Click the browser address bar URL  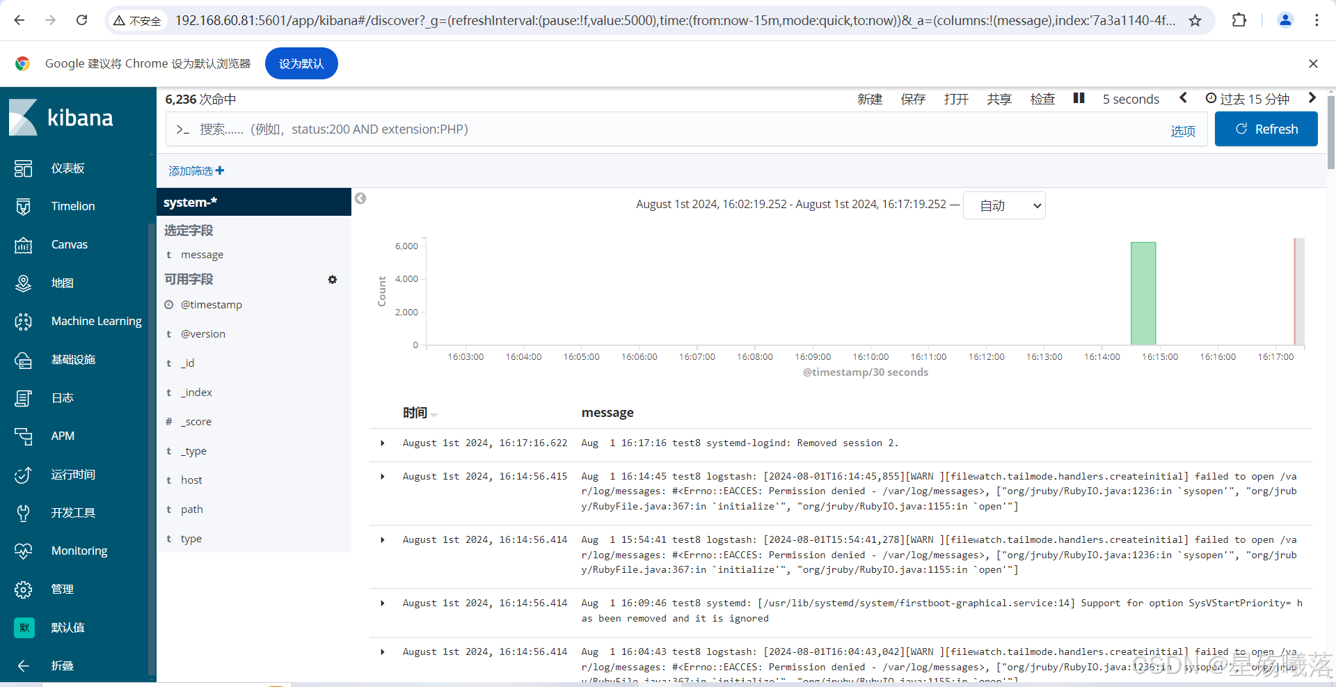click(x=675, y=20)
